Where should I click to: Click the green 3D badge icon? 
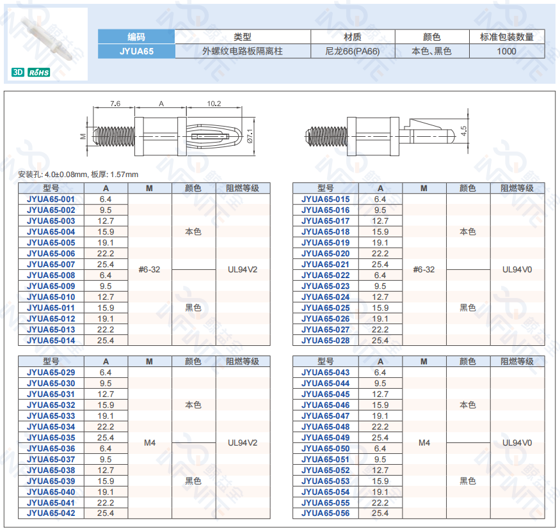coord(18,73)
